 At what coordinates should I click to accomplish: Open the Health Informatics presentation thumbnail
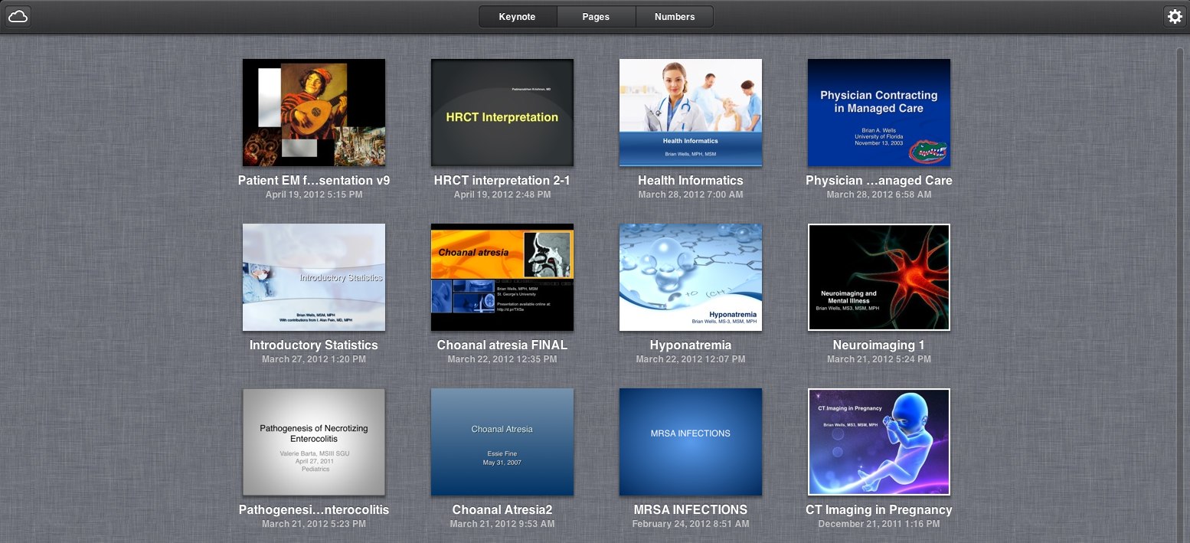(691, 113)
